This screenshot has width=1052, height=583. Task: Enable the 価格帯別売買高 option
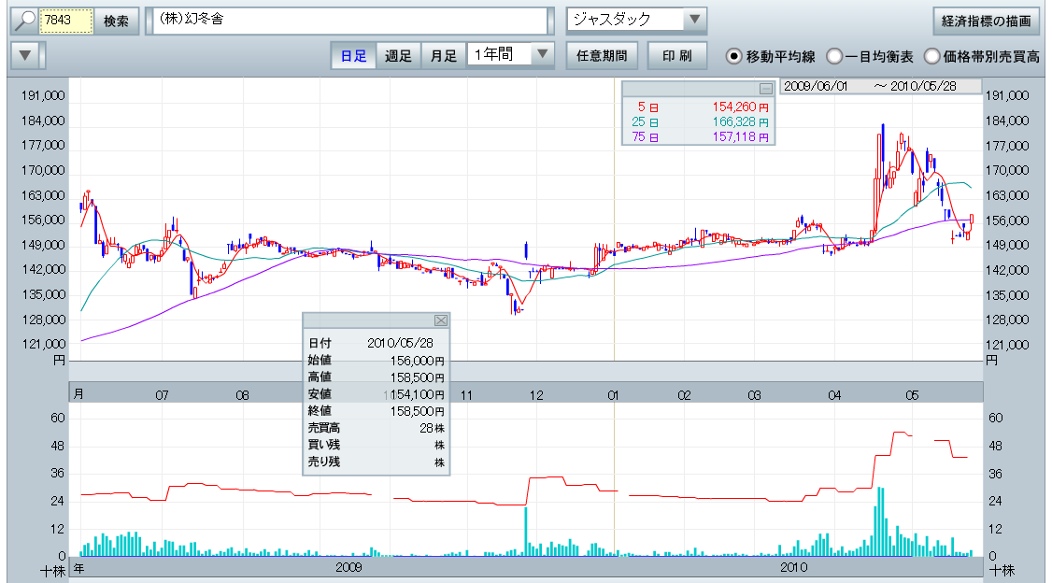pos(931,56)
